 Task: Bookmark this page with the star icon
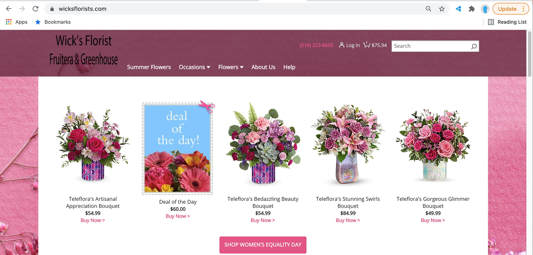(442, 9)
